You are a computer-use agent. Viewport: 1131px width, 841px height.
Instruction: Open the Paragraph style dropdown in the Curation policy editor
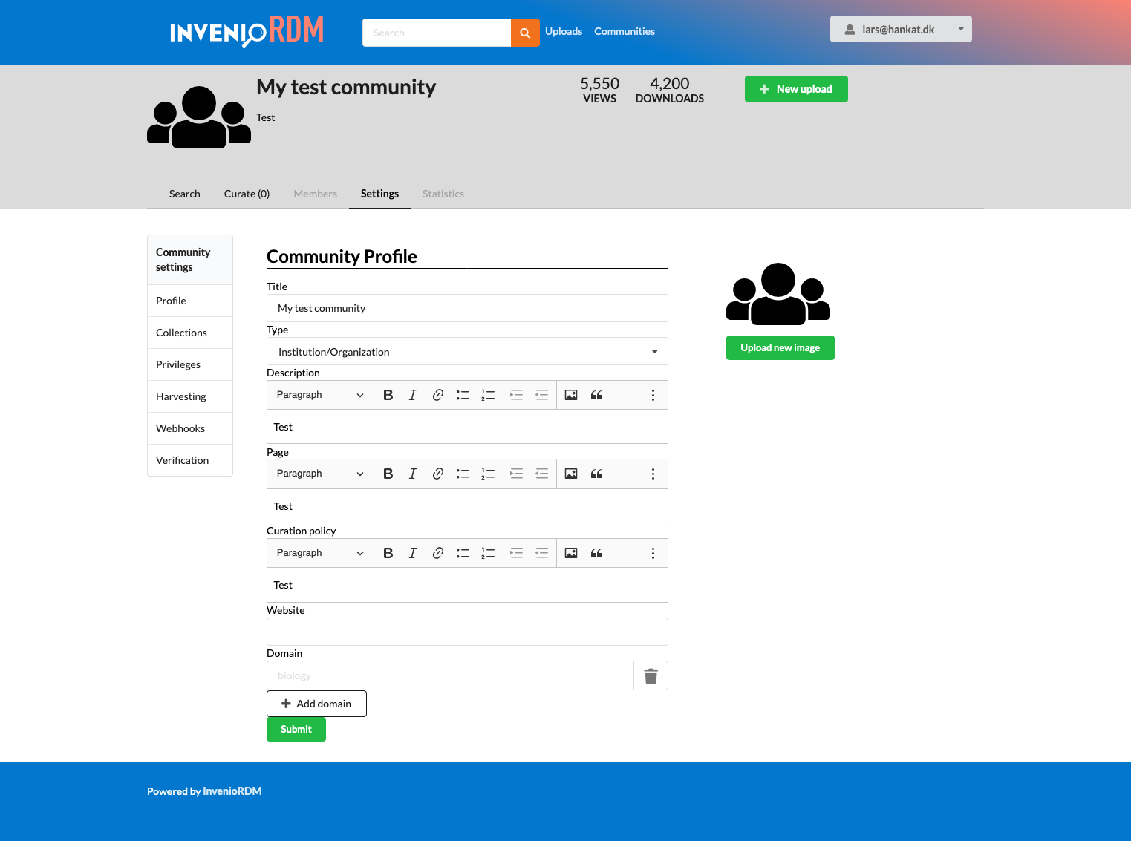[319, 553]
